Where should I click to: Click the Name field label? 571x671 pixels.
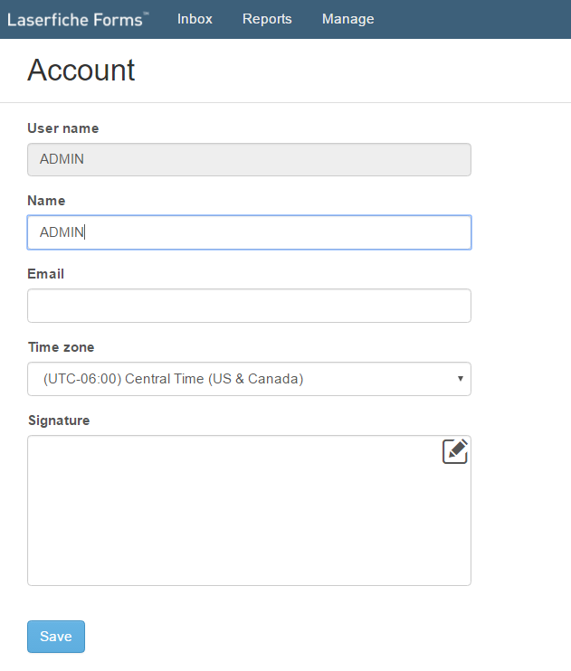point(46,200)
